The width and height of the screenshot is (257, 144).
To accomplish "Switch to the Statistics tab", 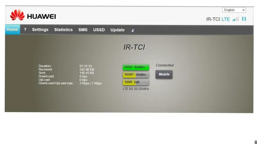I will click(x=63, y=30).
